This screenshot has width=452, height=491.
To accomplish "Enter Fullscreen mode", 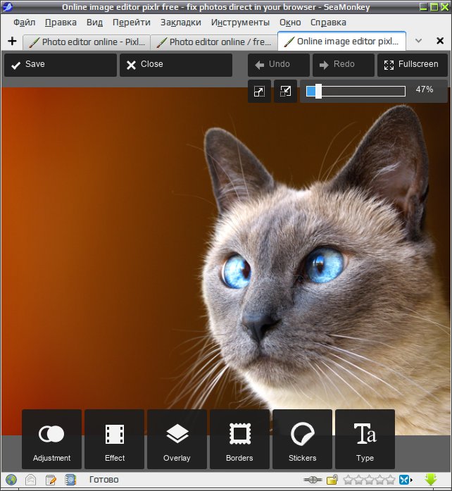I will [413, 65].
